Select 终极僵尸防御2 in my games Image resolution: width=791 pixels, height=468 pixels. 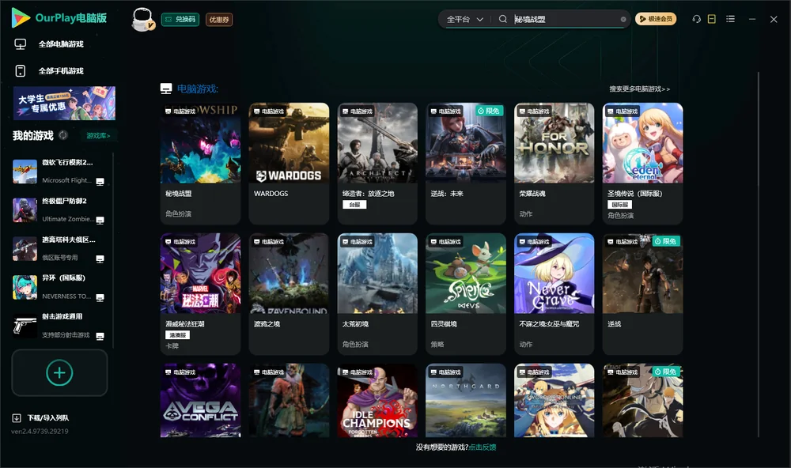pyautogui.click(x=59, y=210)
